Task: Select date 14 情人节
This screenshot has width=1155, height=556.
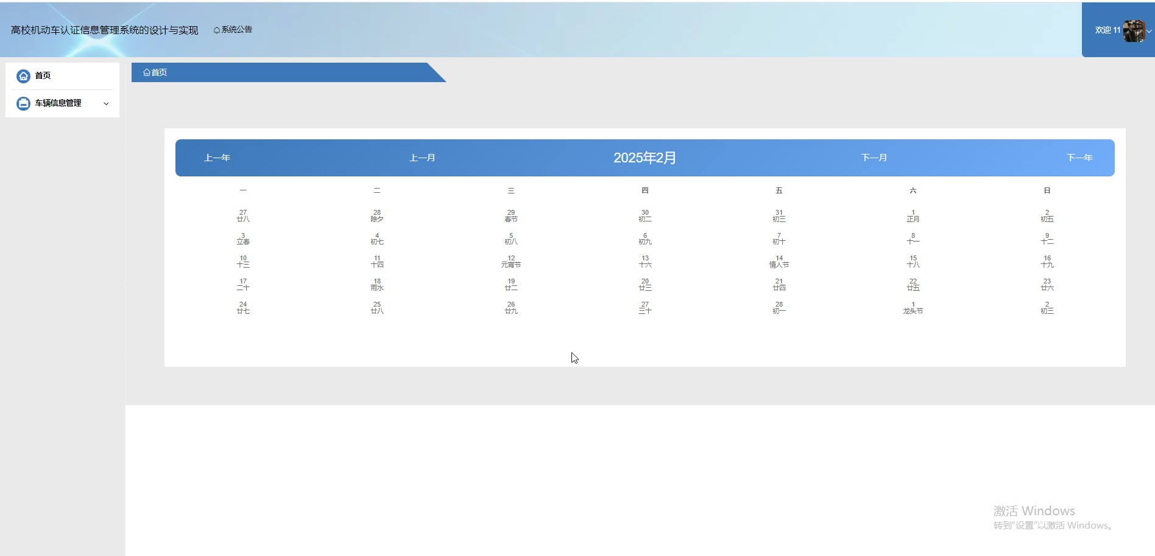Action: coord(779,262)
